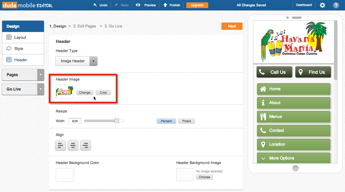Click Choose for background image
The image size is (345, 192).
coord(204,177)
